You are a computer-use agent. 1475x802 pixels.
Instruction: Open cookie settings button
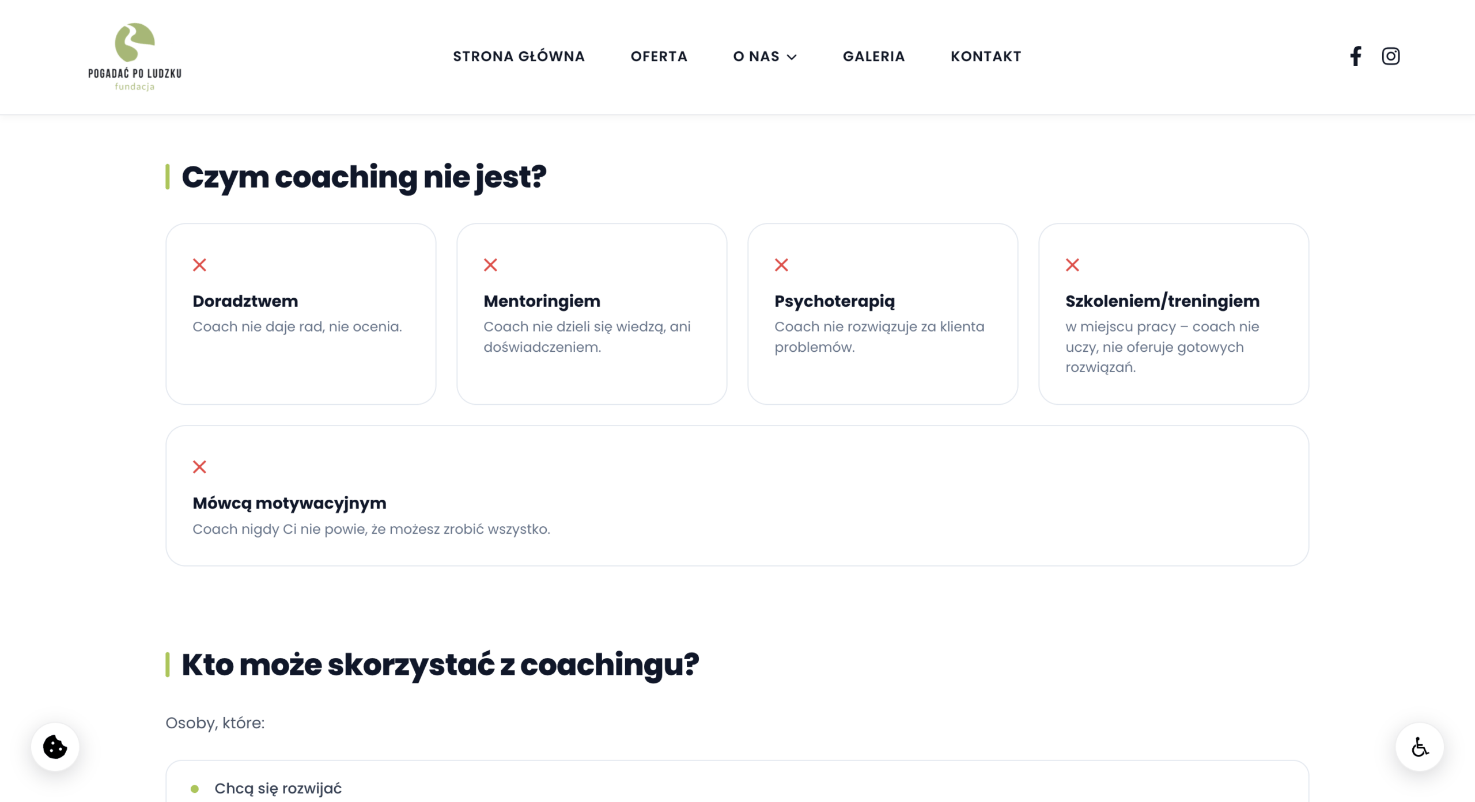click(x=55, y=747)
